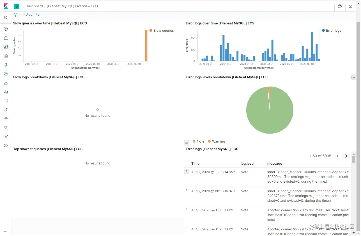Open the filter options menu icon

point(16,15)
